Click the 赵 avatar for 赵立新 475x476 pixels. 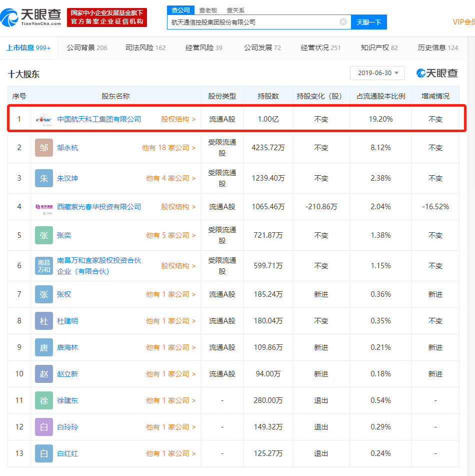coord(44,374)
